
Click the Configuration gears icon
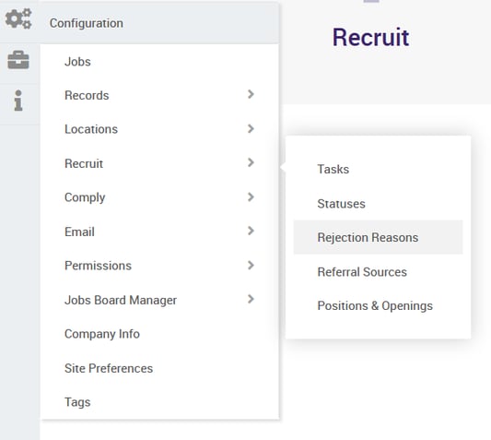click(x=18, y=18)
